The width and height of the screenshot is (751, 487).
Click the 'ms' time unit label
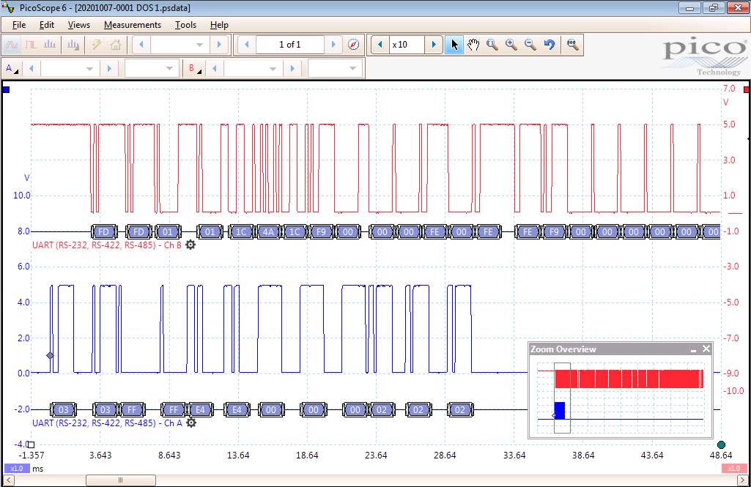point(38,469)
